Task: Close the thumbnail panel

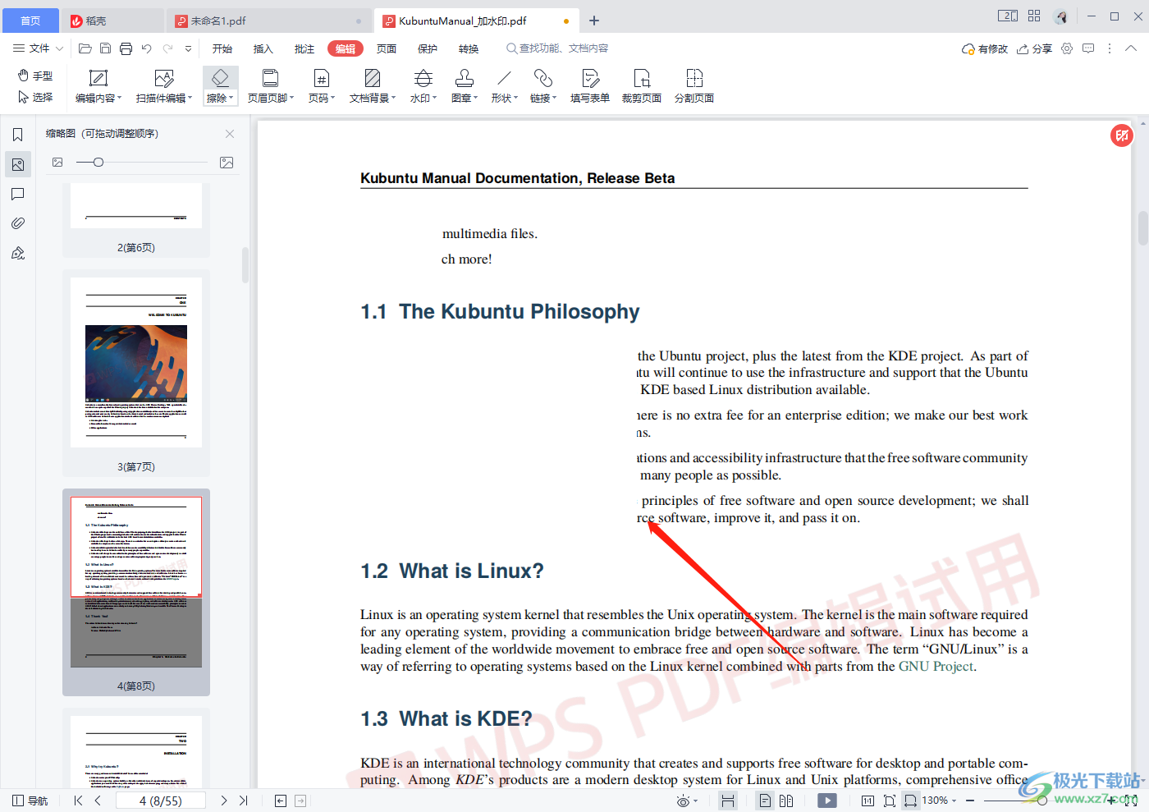Action: click(x=230, y=134)
